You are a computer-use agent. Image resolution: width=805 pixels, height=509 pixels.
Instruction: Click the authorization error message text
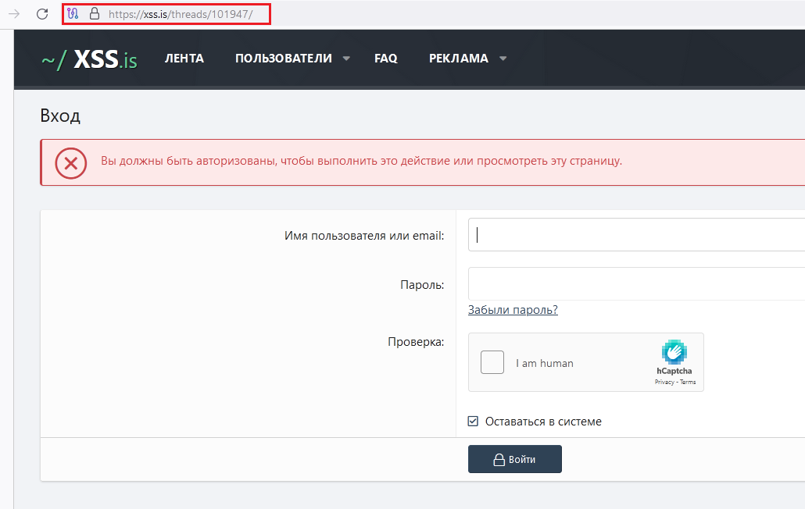tap(361, 161)
